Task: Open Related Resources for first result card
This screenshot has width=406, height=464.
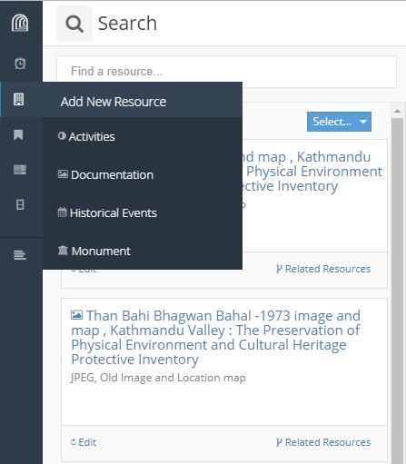Action: pyautogui.click(x=323, y=269)
